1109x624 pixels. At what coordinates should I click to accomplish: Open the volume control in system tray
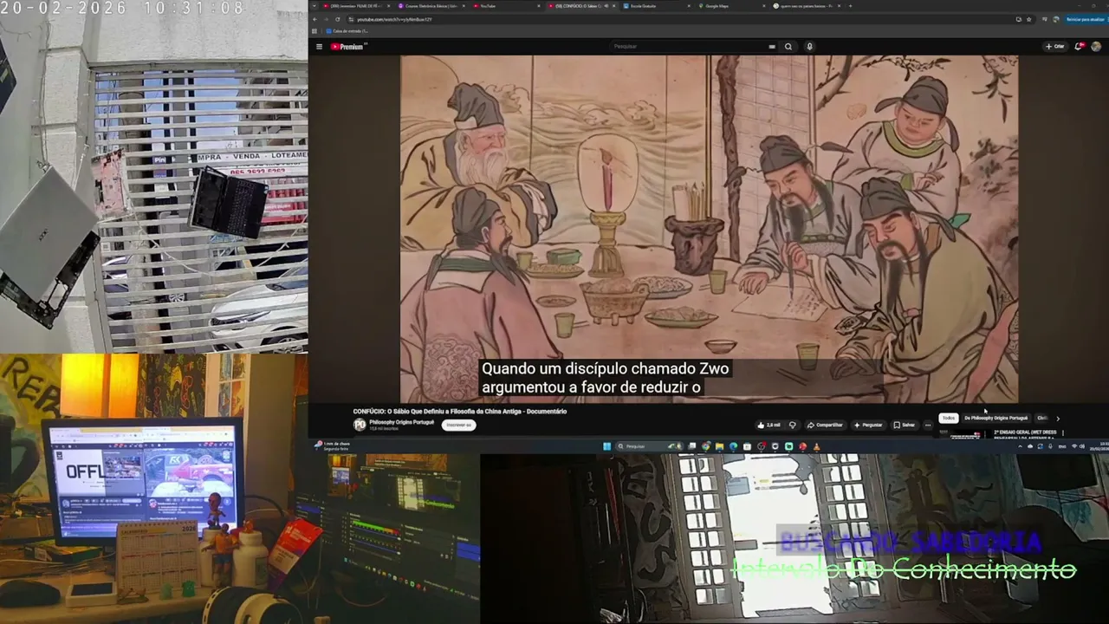(x=1083, y=446)
